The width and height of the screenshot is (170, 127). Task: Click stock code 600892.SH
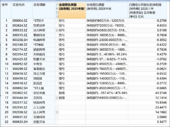point(20,88)
